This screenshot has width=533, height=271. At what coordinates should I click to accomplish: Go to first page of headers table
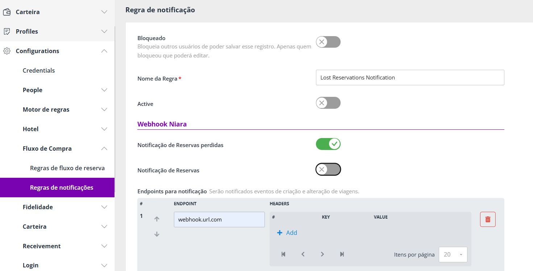283,254
